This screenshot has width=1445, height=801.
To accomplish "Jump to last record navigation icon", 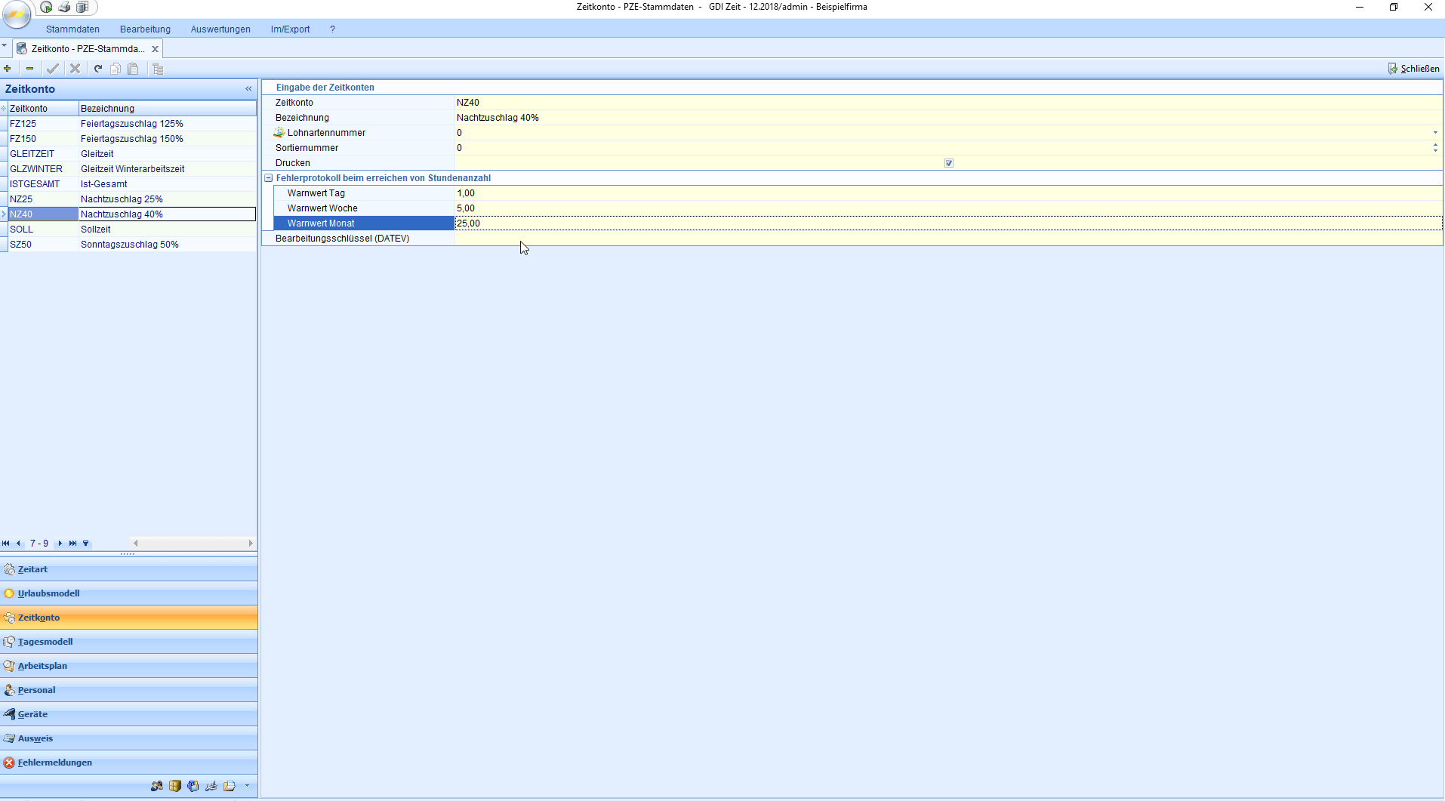I will pos(72,544).
